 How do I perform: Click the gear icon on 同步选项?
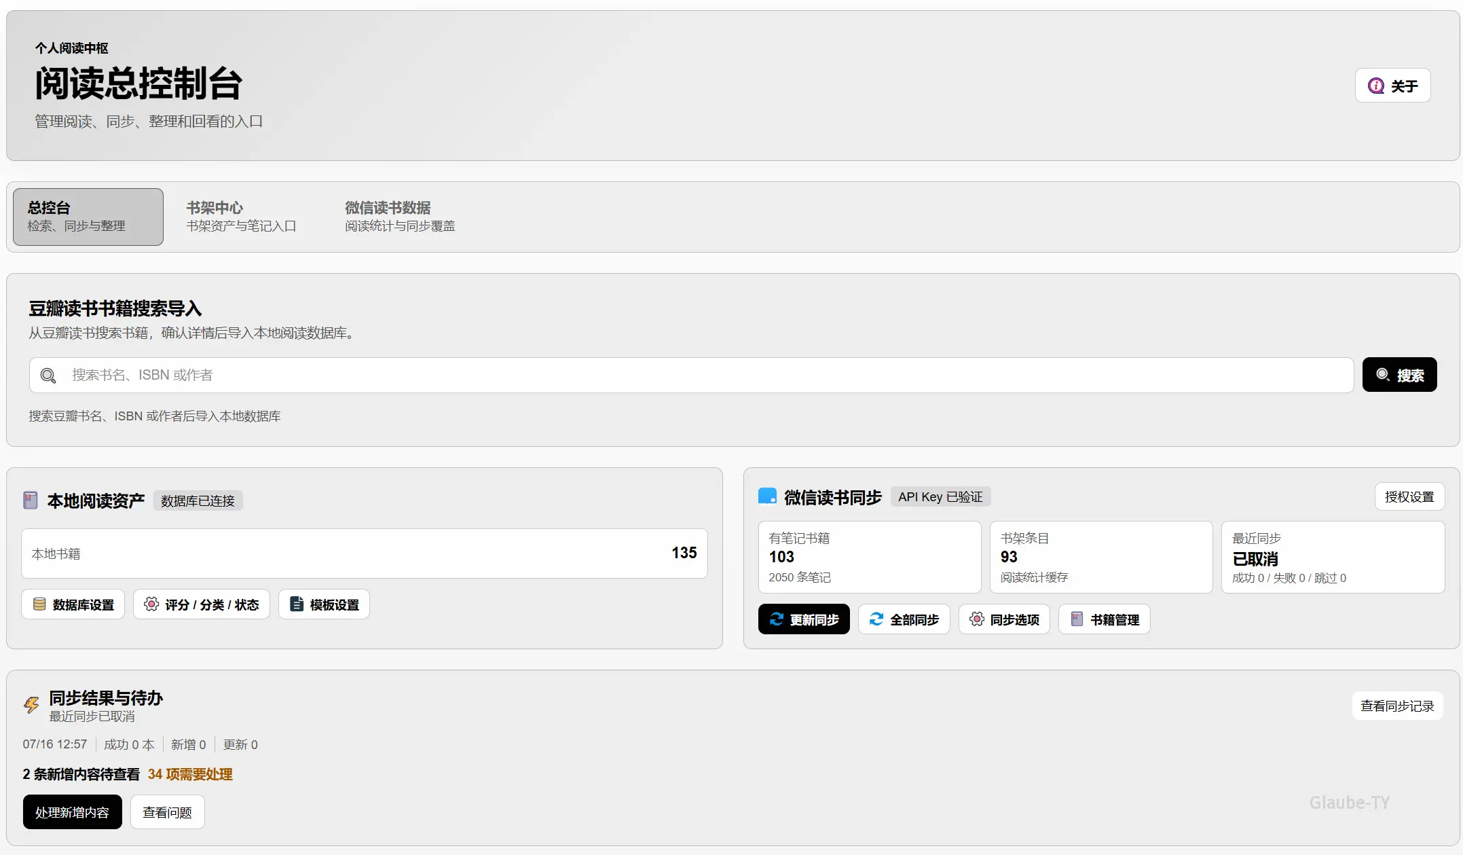coord(976,619)
